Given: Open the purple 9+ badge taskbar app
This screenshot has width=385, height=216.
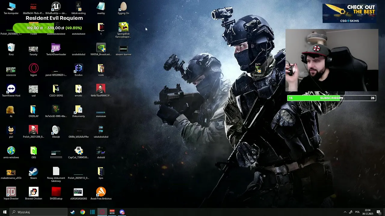Looking at the screenshot, I should click(x=122, y=212).
